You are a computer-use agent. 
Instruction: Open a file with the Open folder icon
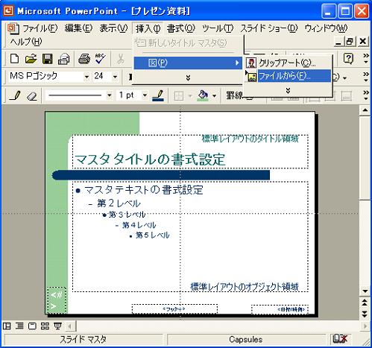31,59
